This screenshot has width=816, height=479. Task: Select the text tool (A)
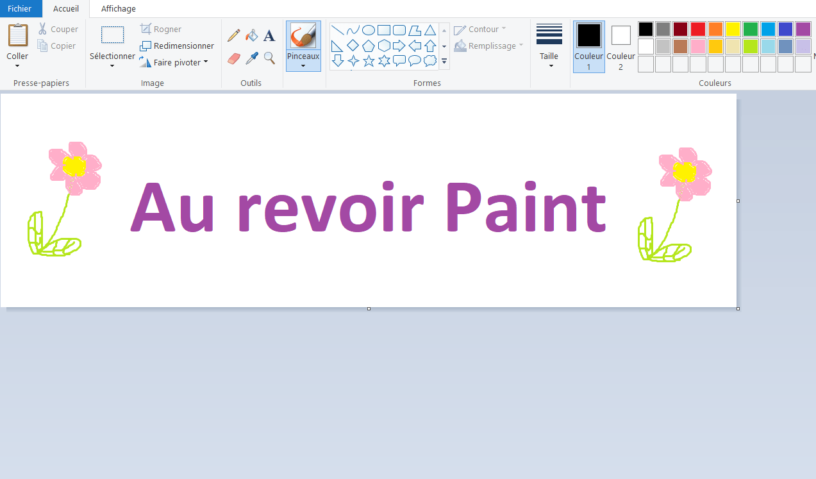tap(269, 35)
